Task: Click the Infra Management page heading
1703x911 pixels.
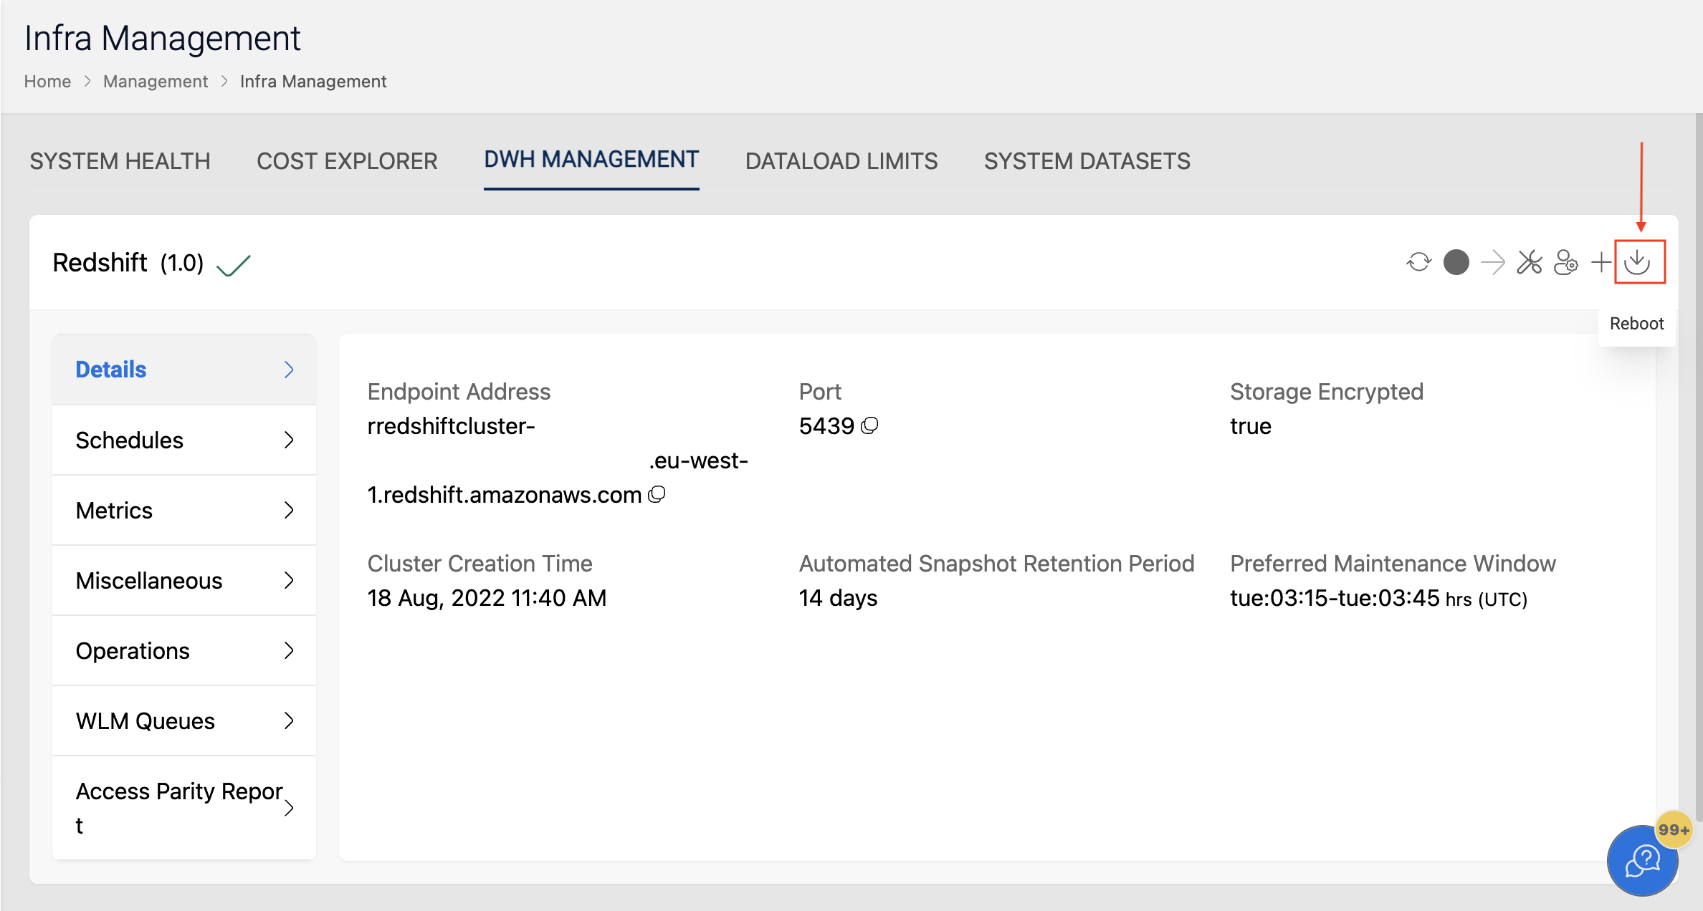Action: [x=163, y=38]
